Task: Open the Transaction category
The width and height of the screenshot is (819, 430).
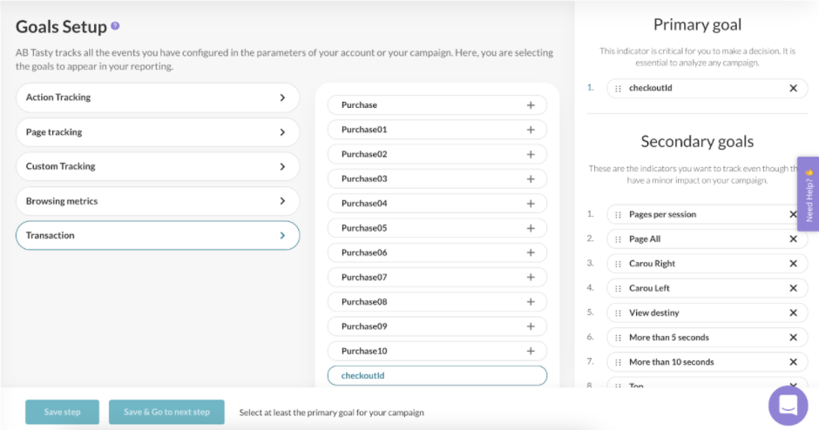Action: pyautogui.click(x=157, y=235)
